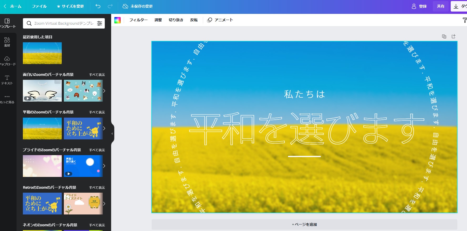Open the 調整 adjust options

point(158,20)
